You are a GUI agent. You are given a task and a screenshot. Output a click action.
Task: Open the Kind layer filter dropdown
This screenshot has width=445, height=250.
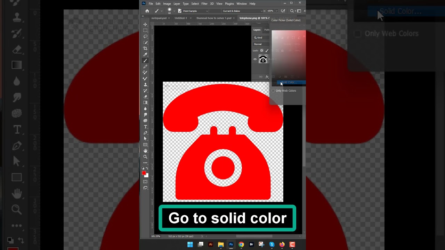click(261, 37)
